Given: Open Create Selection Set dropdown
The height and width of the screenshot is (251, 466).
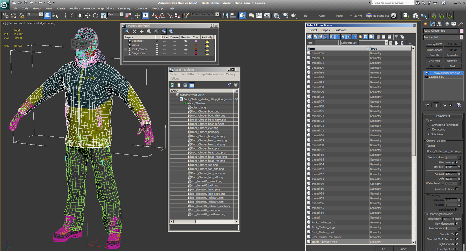Looking at the screenshot, I should (205, 14).
